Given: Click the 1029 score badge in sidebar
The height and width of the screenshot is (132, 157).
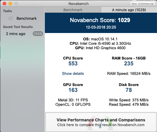Looking at the screenshot, I should pos(38,34).
